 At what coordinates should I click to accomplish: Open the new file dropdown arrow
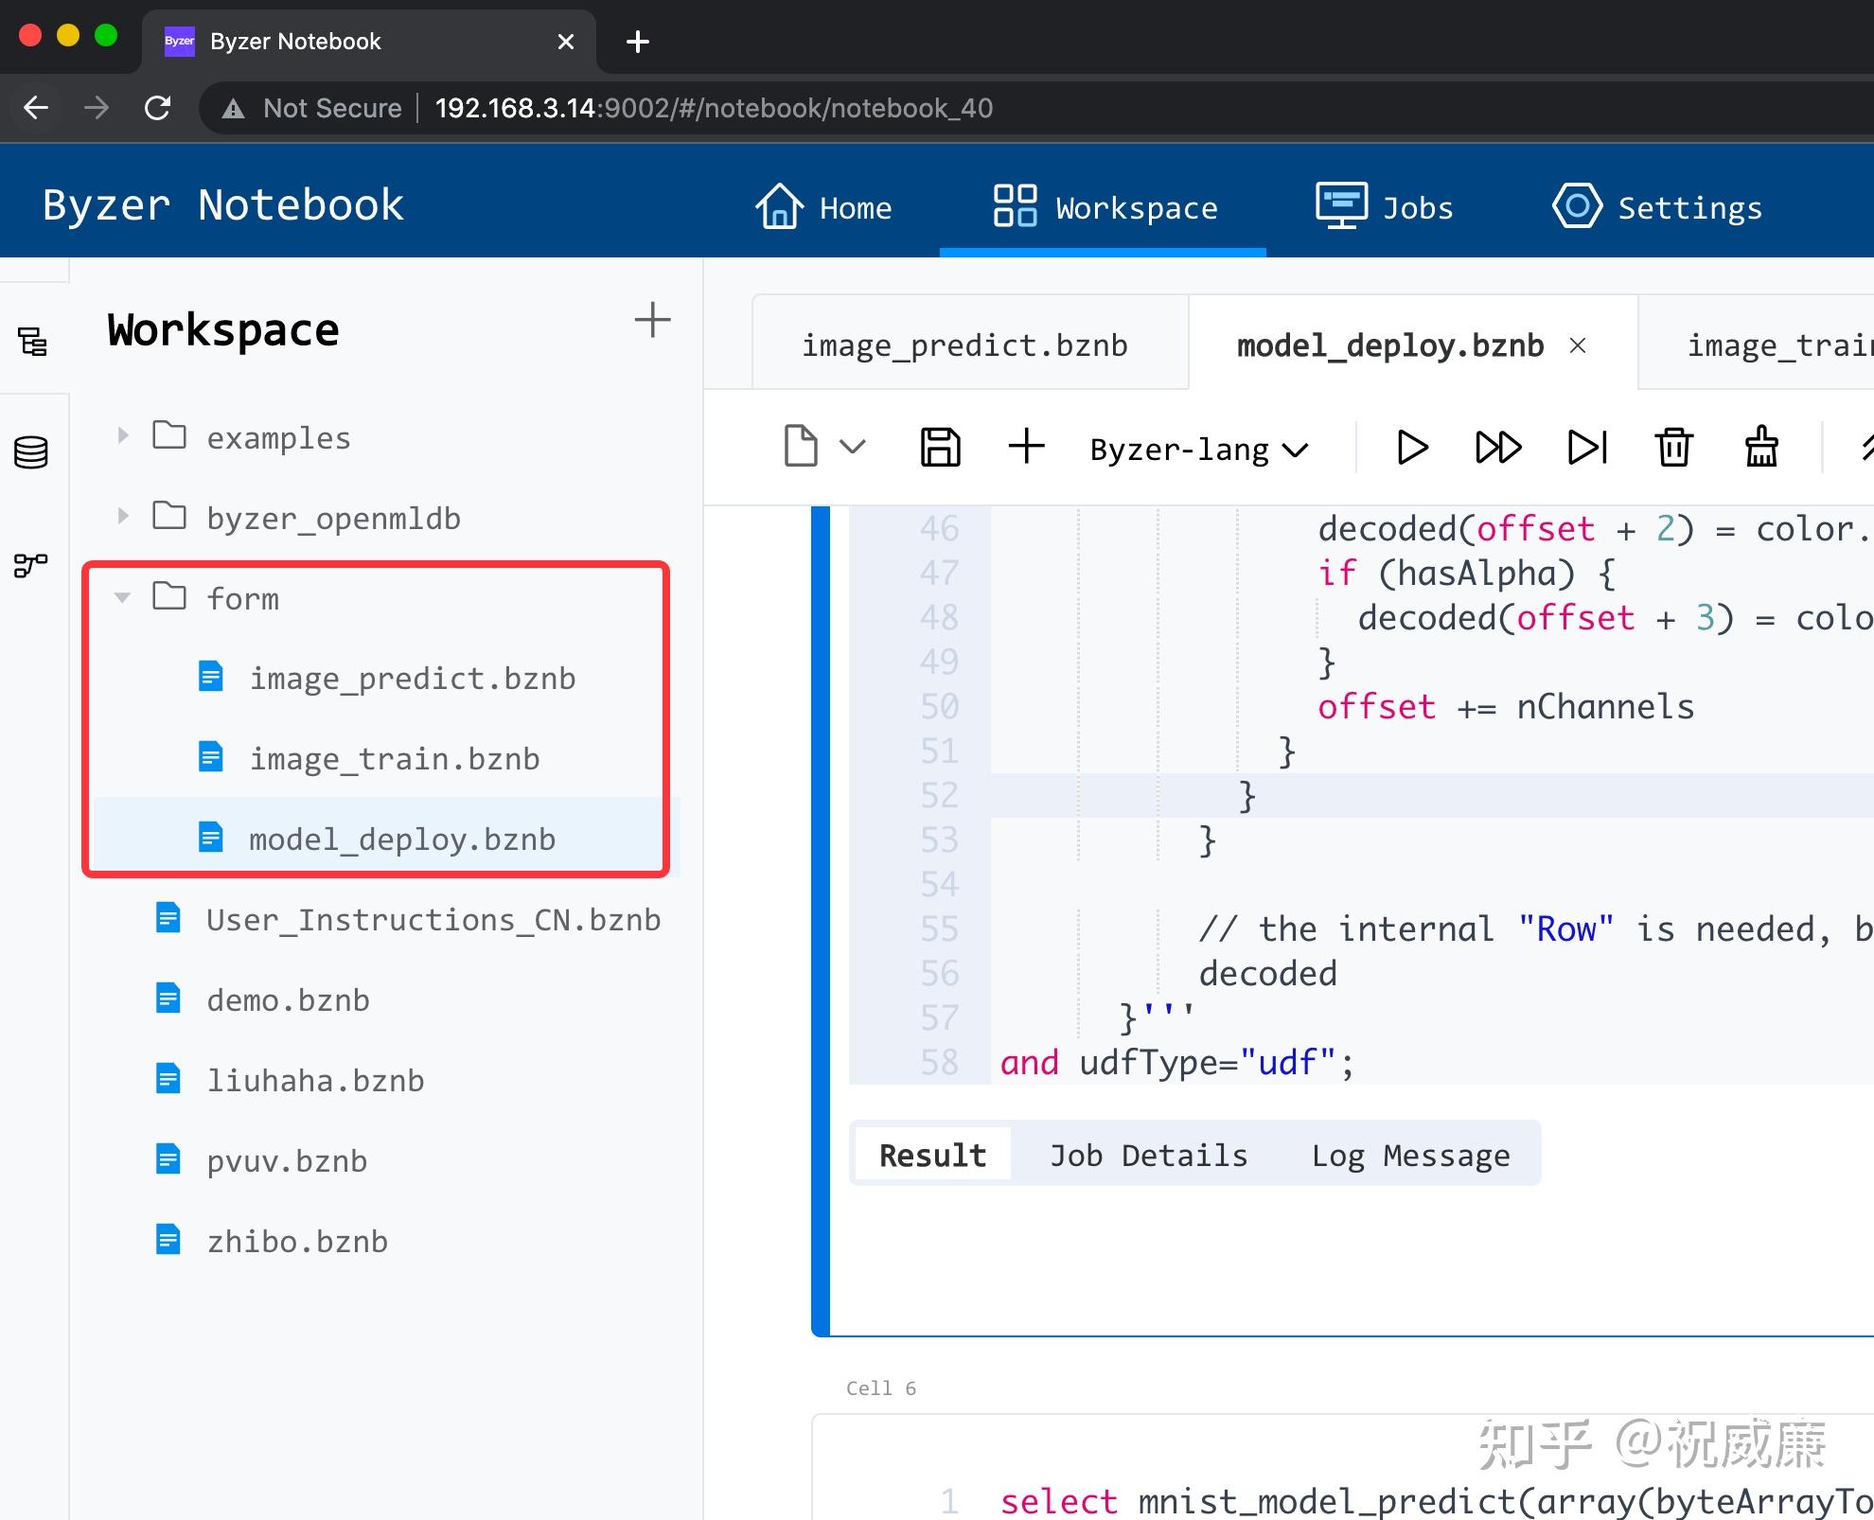tap(853, 448)
